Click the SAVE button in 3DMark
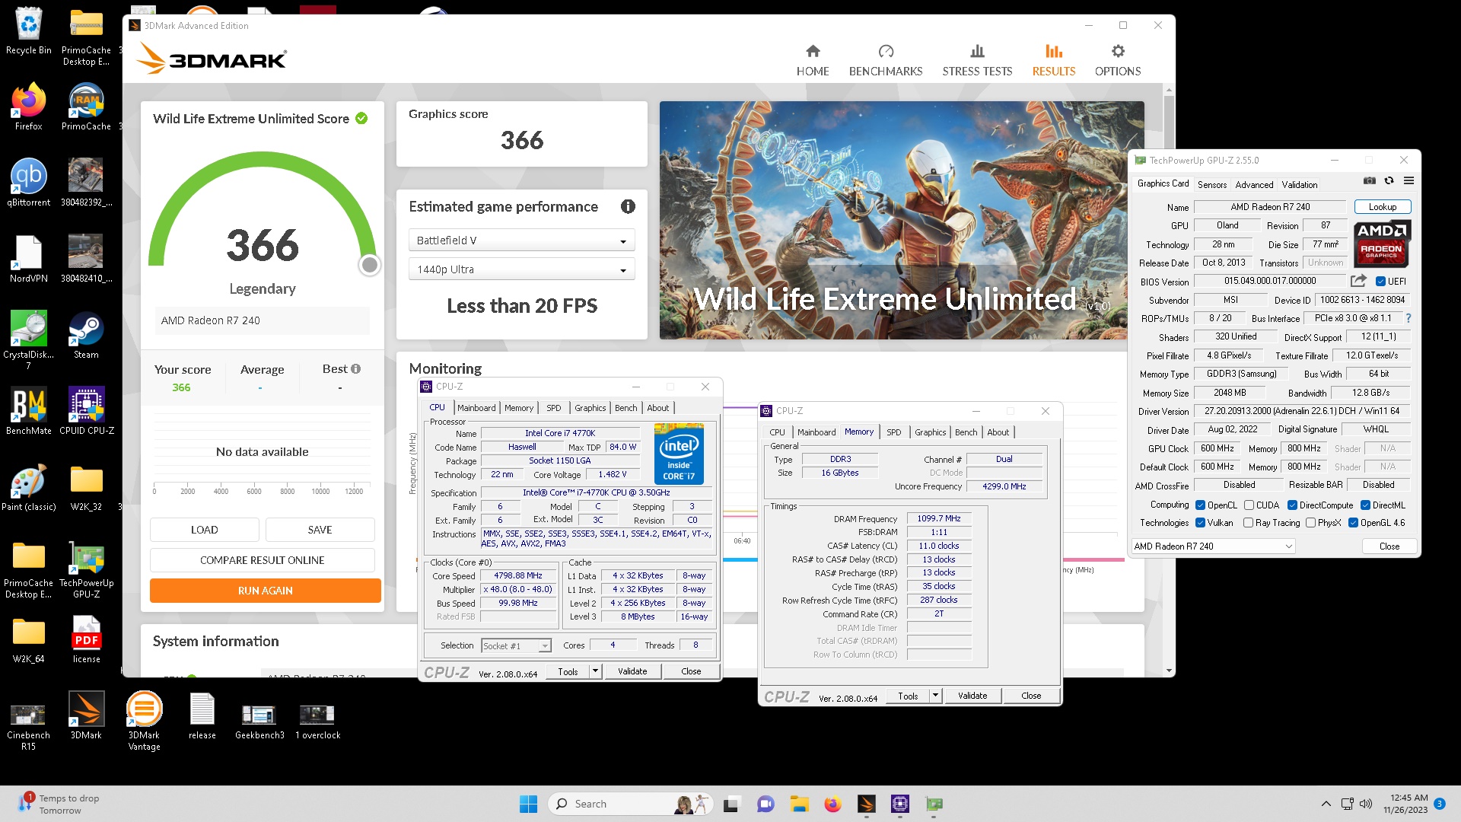This screenshot has height=822, width=1461. (x=320, y=530)
